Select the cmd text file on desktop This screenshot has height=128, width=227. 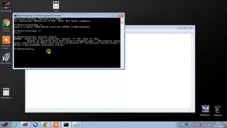[x=56, y=6]
